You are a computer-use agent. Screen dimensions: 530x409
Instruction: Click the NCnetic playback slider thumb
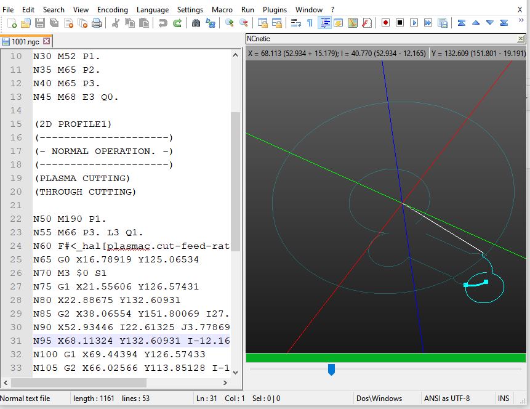pos(331,370)
